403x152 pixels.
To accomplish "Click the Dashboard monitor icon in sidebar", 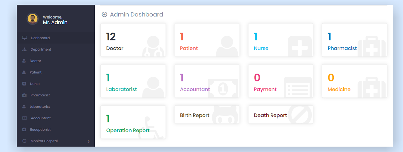I will pyautogui.click(x=24, y=38).
